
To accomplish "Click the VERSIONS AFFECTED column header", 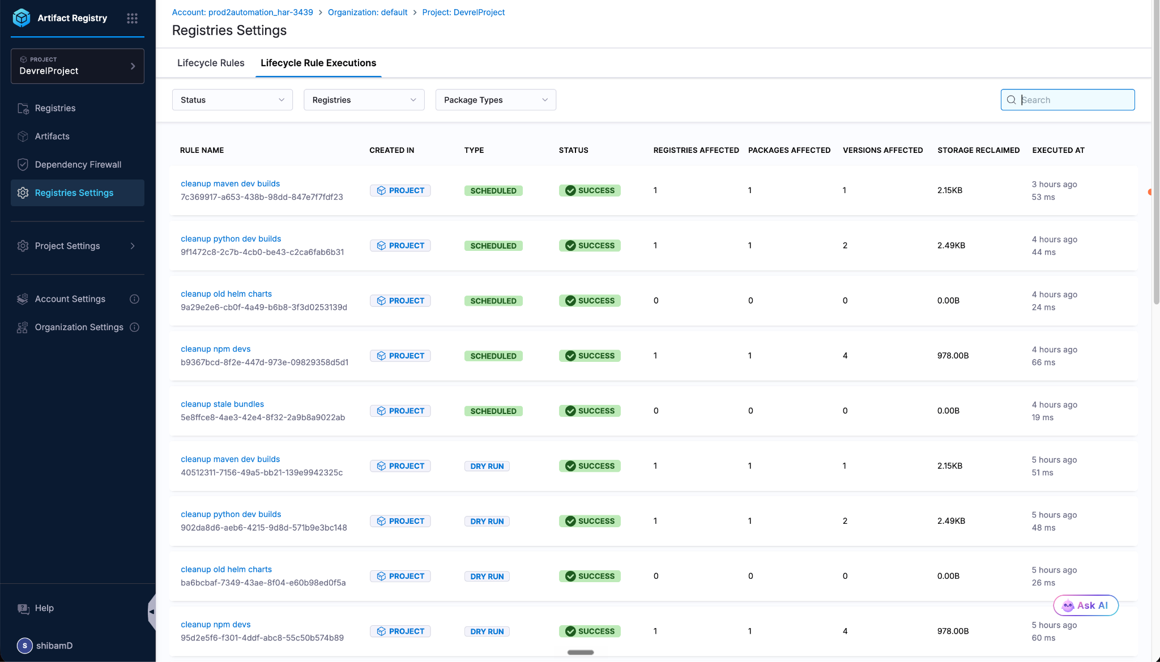I will coord(882,151).
